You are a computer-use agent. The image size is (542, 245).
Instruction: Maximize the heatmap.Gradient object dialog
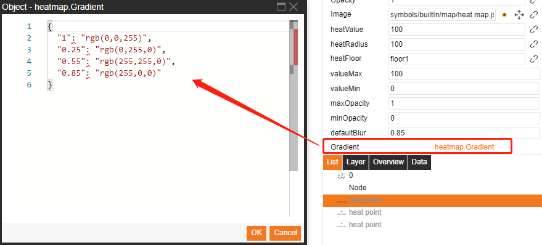coord(281,7)
